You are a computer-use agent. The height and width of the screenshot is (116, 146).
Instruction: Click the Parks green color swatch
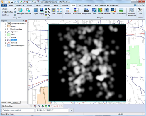point(9,34)
